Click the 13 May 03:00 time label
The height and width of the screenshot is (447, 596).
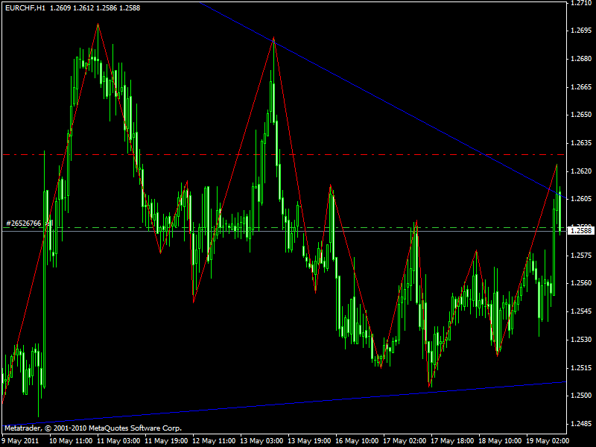(261, 441)
